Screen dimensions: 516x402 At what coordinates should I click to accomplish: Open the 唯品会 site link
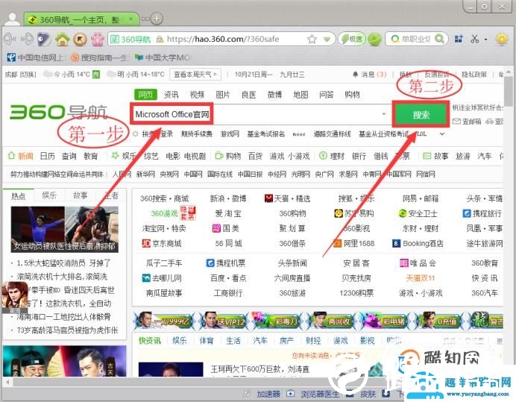coord(418,263)
